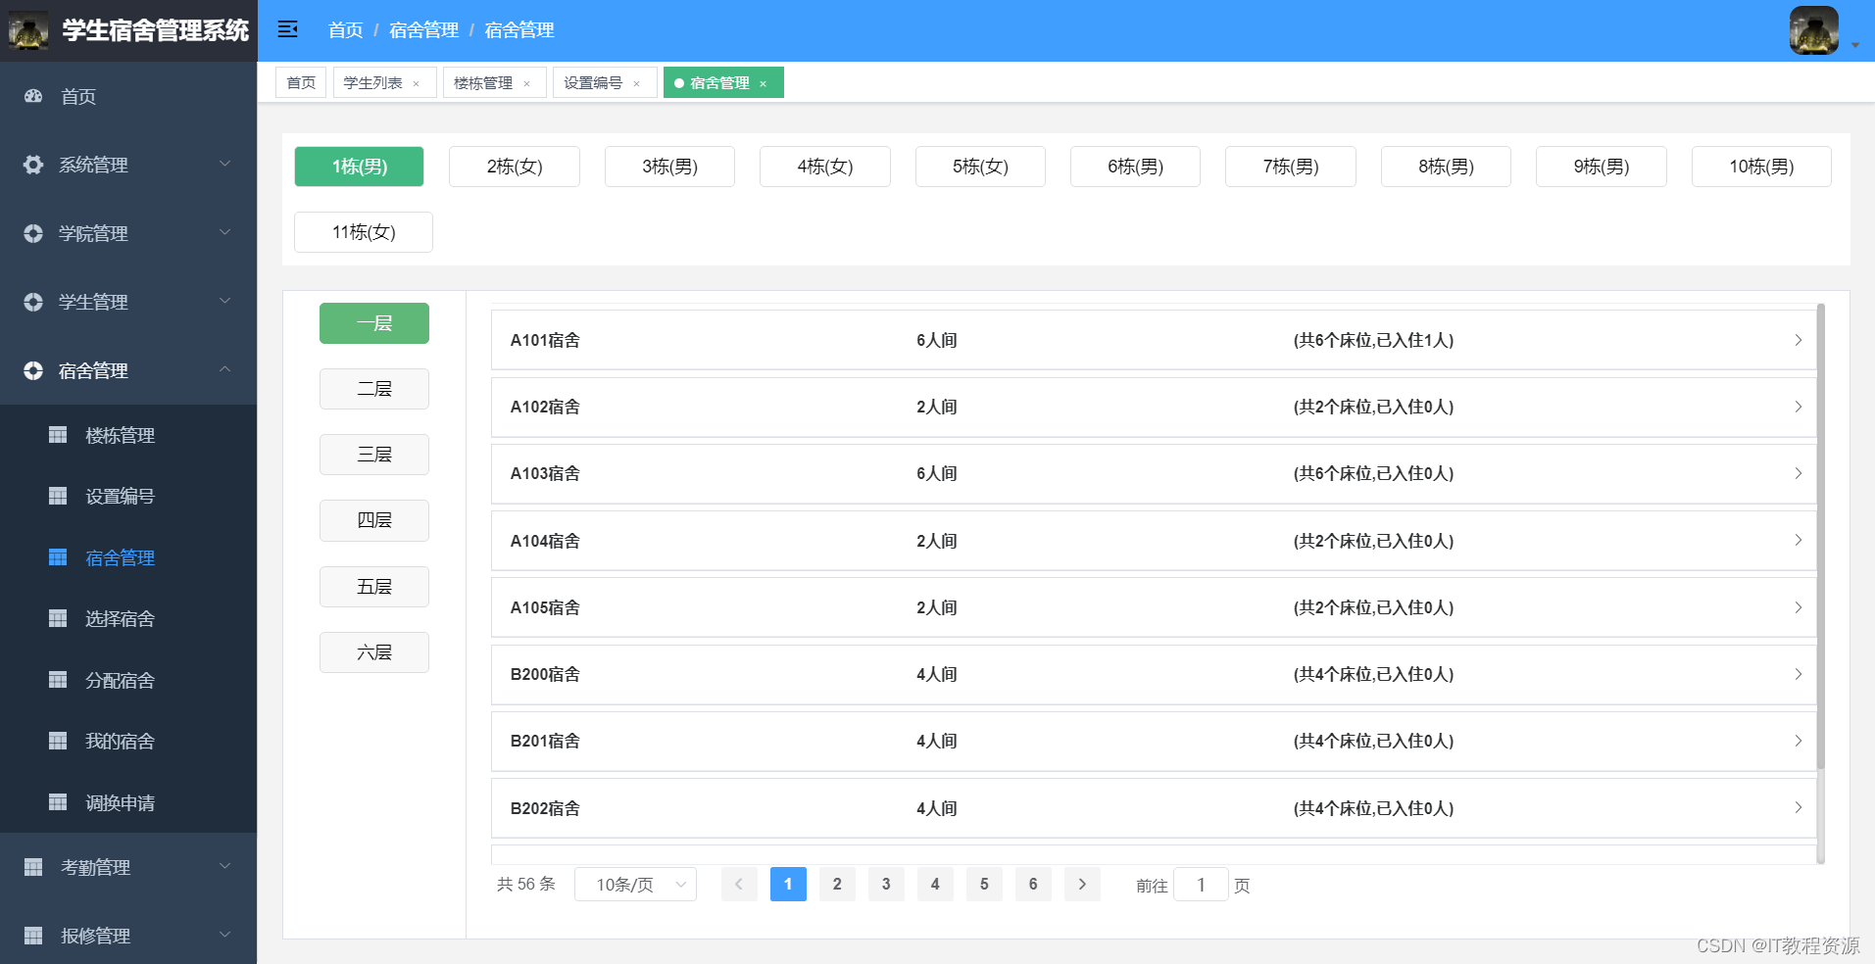Click the user avatar in top right
This screenshot has width=1875, height=964.
point(1813,30)
